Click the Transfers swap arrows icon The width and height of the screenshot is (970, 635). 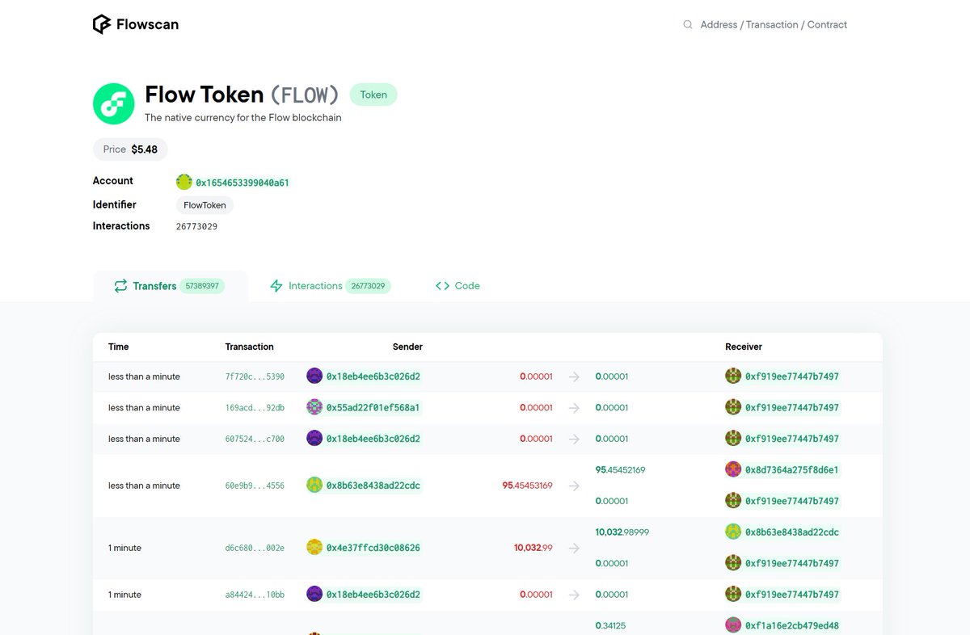point(120,286)
